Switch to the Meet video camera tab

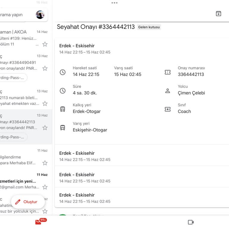tap(191, 222)
